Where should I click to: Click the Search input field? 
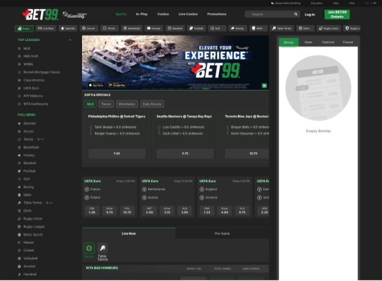click(x=269, y=14)
